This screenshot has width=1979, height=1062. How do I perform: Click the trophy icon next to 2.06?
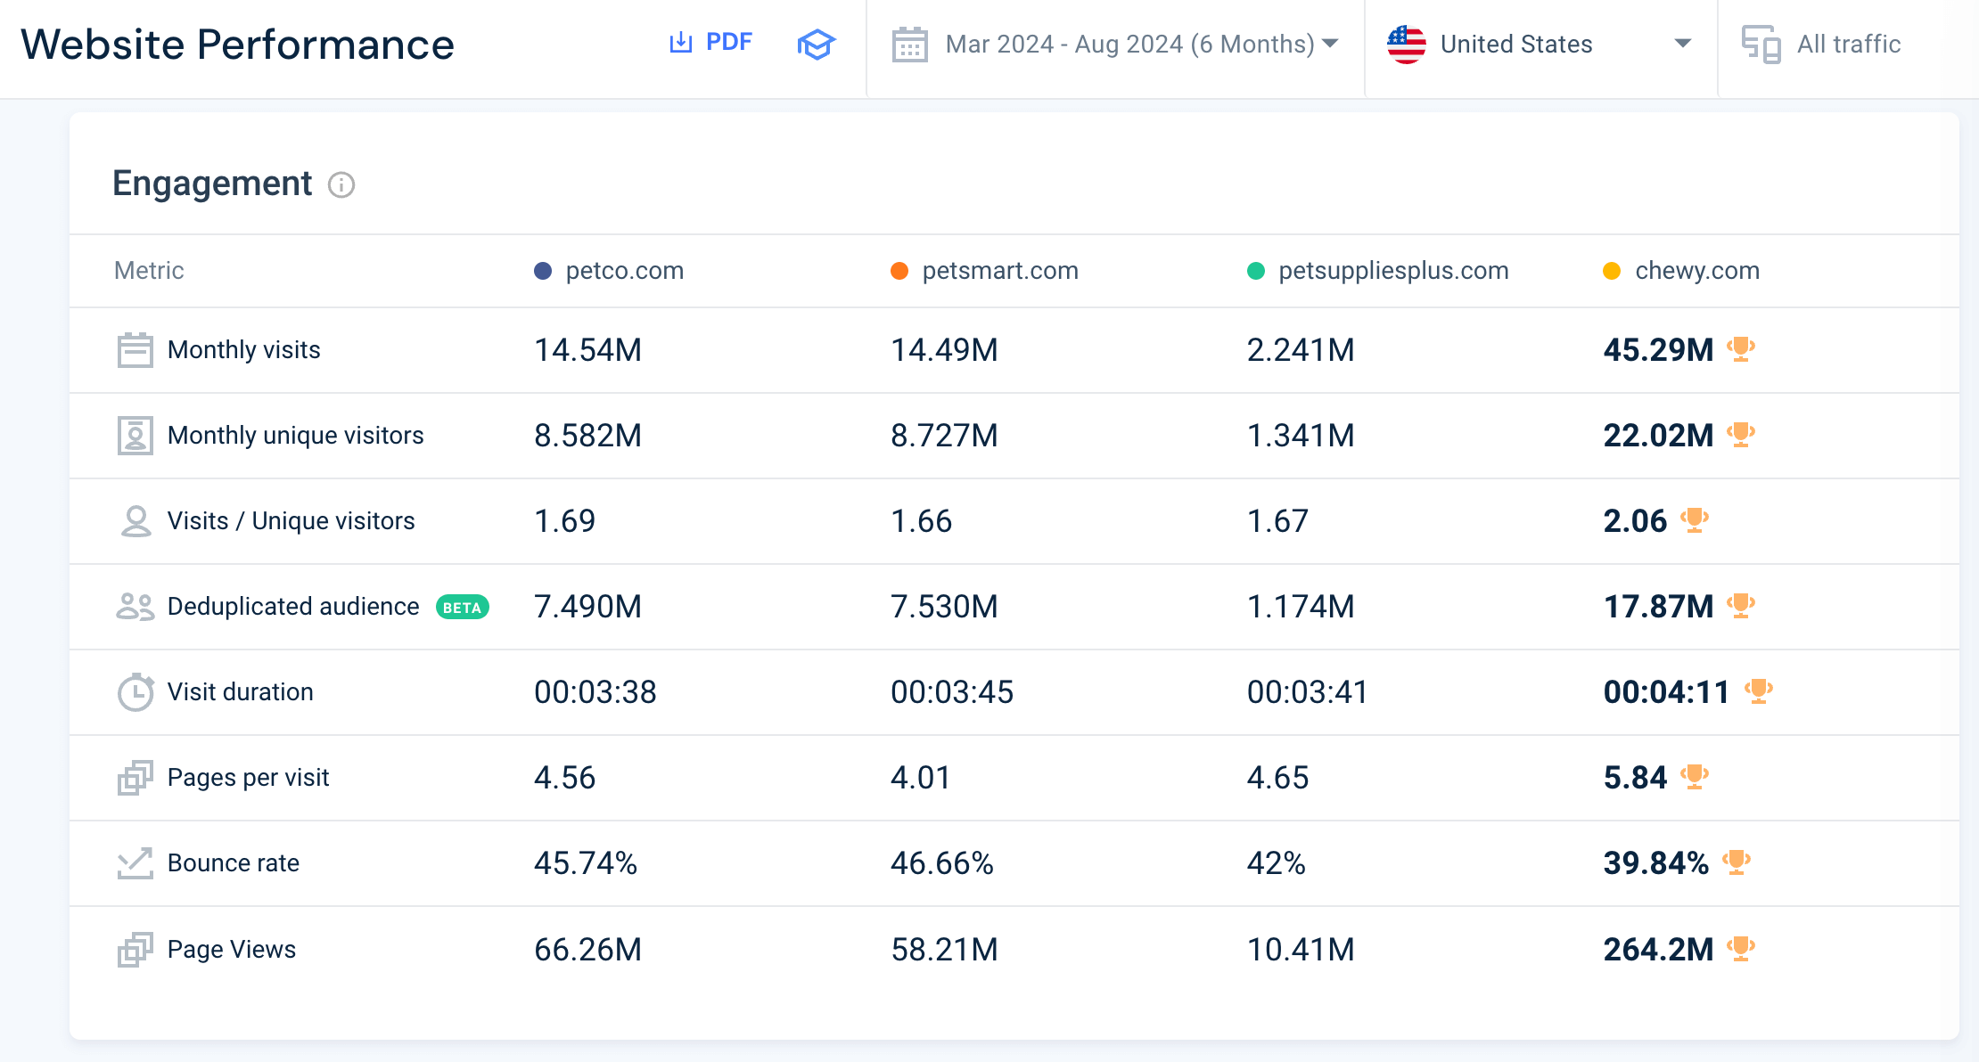click(x=1694, y=519)
